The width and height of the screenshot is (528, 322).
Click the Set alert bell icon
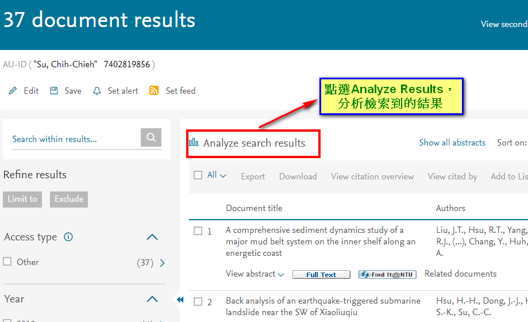[97, 91]
